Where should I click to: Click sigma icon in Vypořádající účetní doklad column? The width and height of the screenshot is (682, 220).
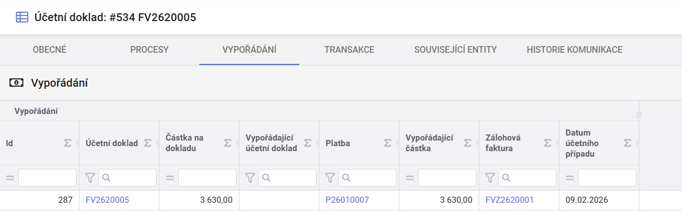coord(308,143)
